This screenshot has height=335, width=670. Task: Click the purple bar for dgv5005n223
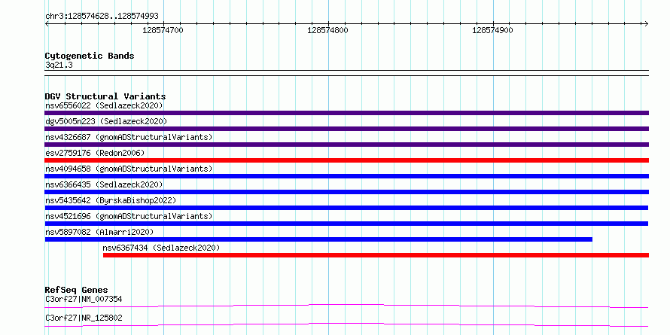coord(346,129)
